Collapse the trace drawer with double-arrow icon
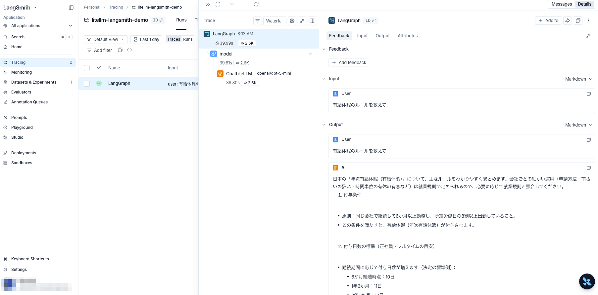The height and width of the screenshot is (295, 598). 208,4
